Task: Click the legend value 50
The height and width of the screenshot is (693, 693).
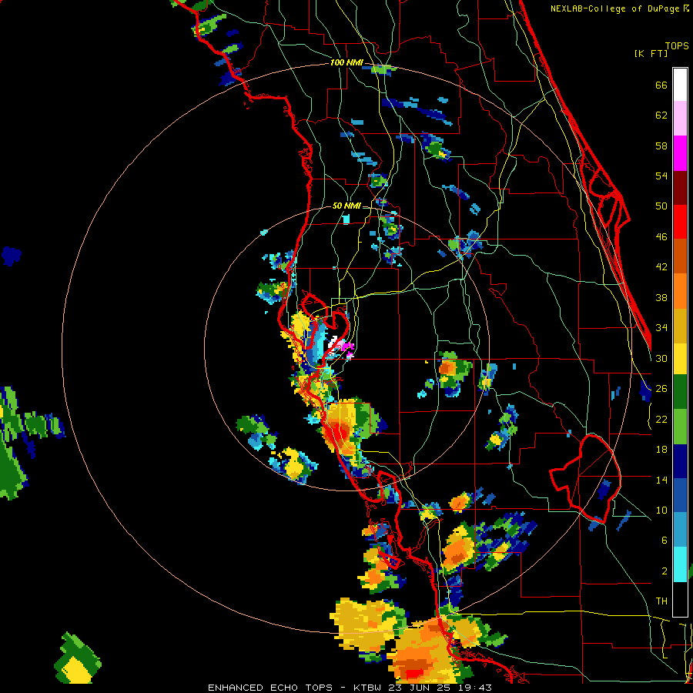Action: 661,206
